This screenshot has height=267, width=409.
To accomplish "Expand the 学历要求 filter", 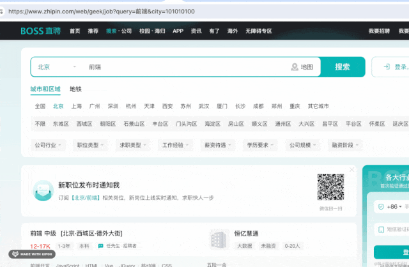I will tap(260, 145).
